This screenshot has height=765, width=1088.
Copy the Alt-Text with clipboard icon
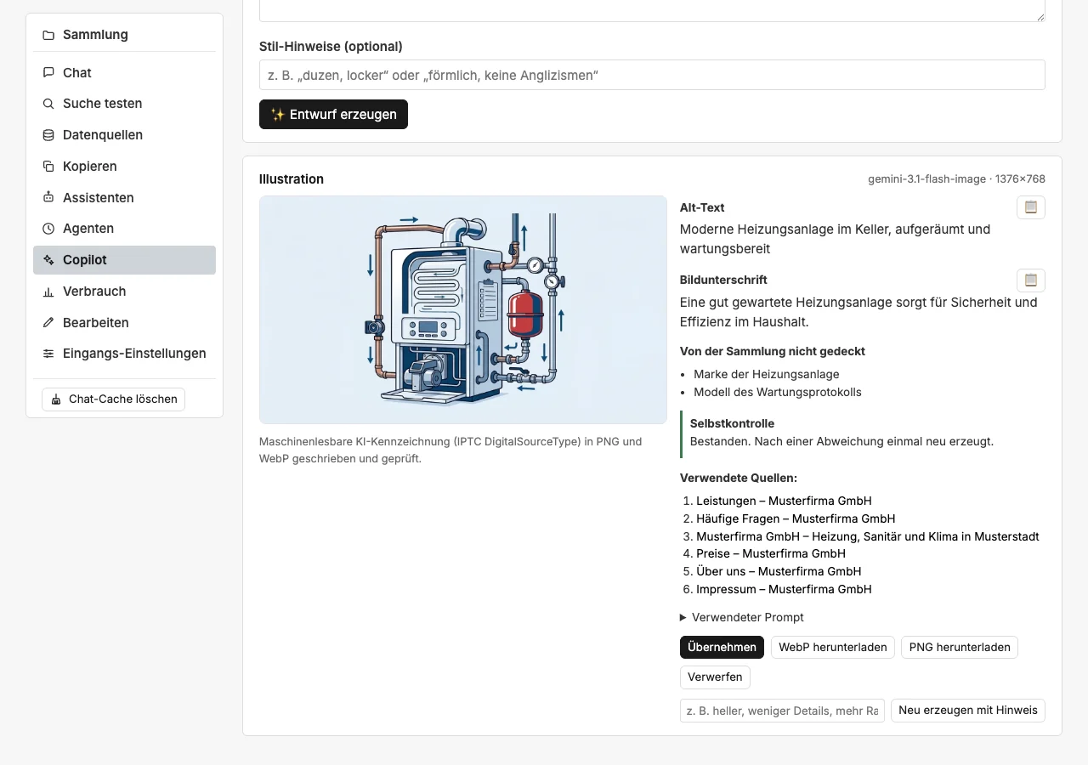1031,207
